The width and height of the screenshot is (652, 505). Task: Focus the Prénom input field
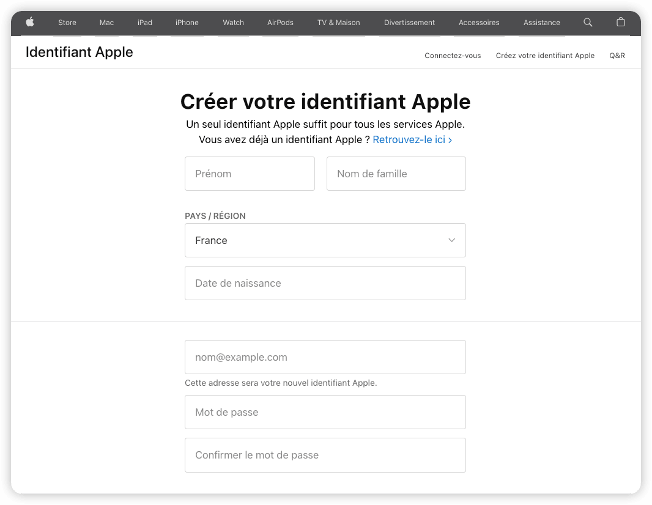(x=250, y=174)
